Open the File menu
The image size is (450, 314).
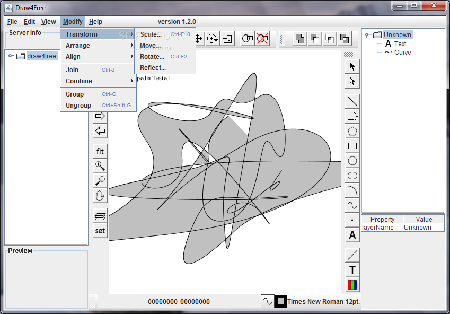[12, 22]
